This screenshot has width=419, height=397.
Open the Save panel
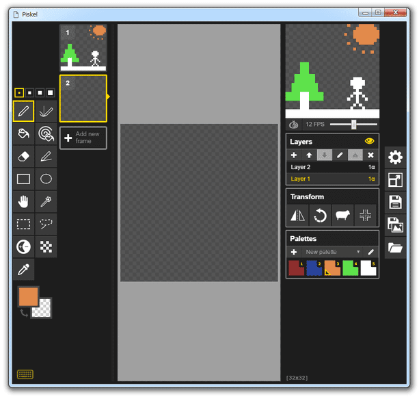coord(395,202)
